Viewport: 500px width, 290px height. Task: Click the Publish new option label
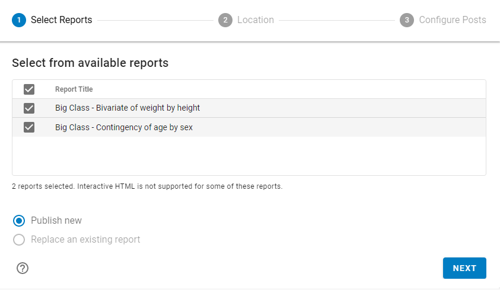[x=56, y=221]
